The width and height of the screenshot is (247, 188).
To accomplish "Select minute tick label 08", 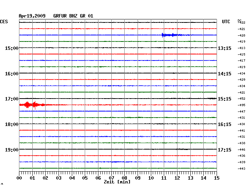I will click(x=124, y=178).
